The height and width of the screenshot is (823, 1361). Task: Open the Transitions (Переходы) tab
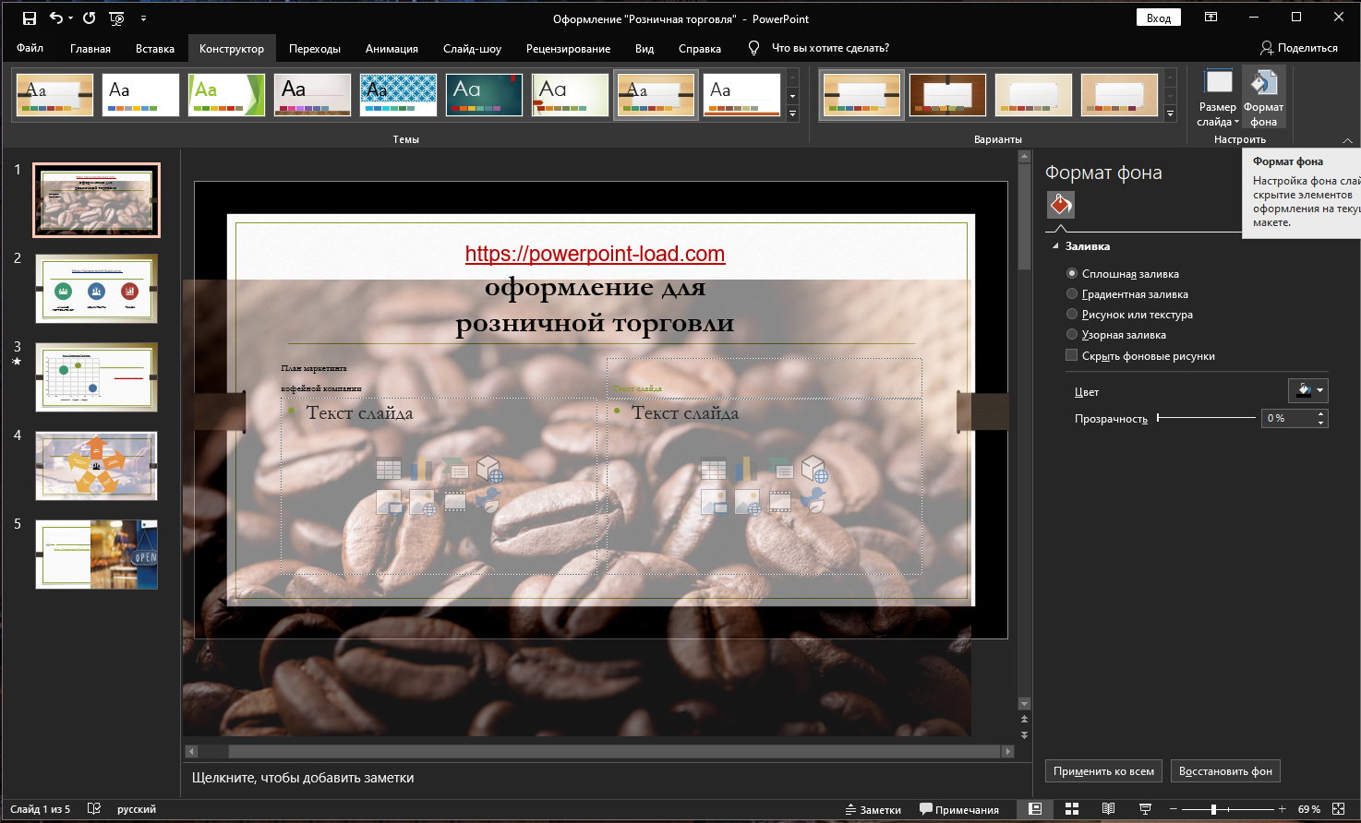coord(314,48)
